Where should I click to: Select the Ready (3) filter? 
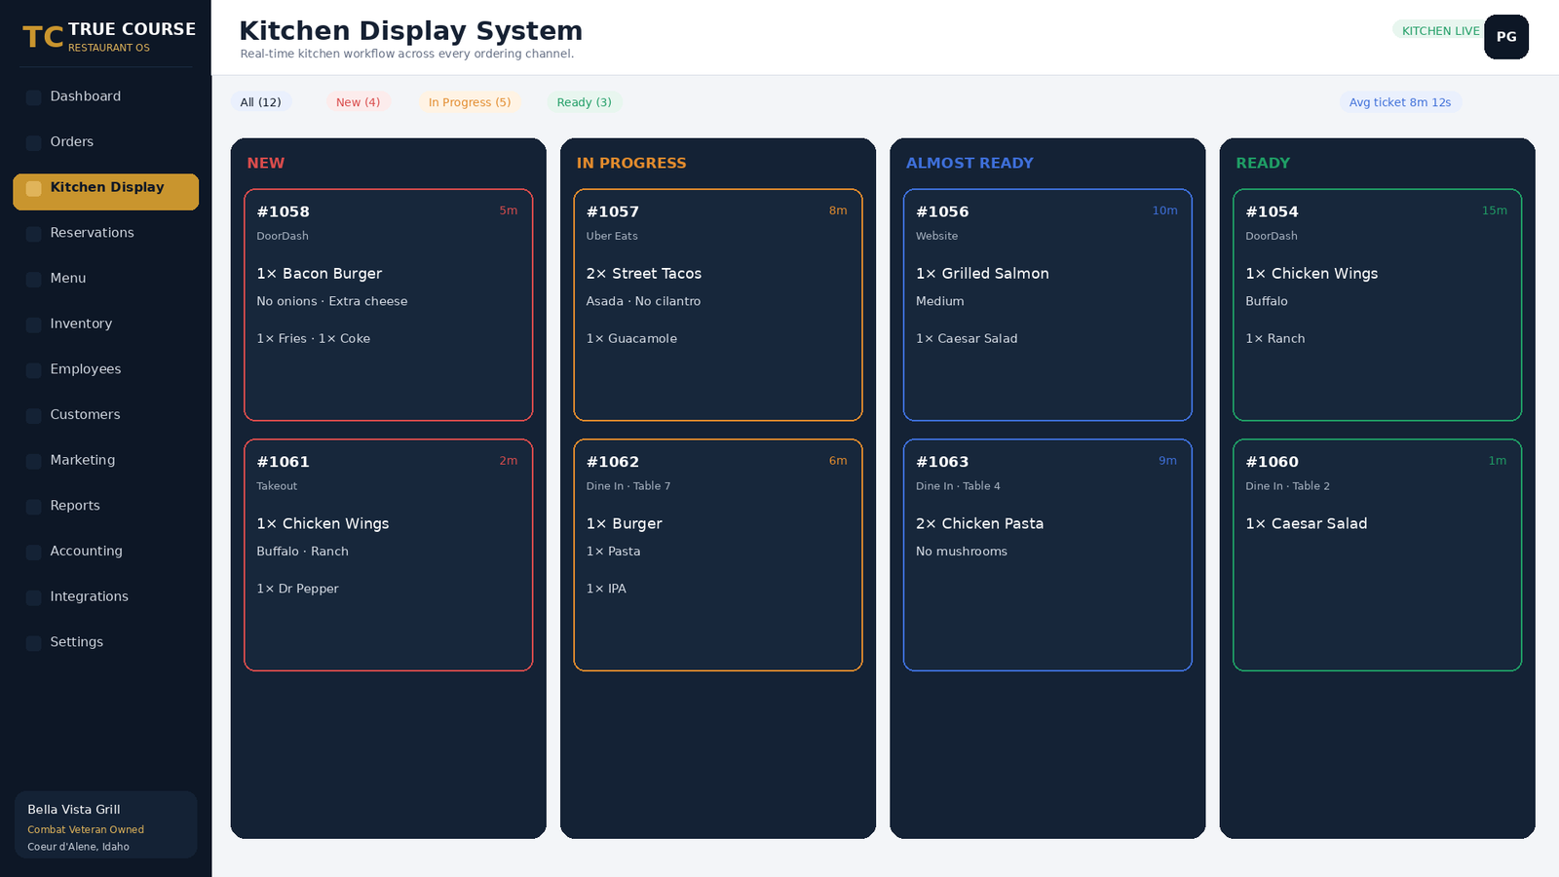tap(584, 102)
